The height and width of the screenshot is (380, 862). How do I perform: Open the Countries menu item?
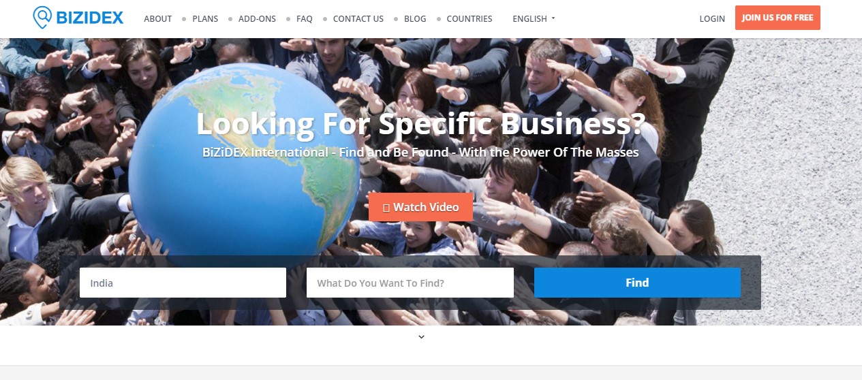pyautogui.click(x=470, y=19)
